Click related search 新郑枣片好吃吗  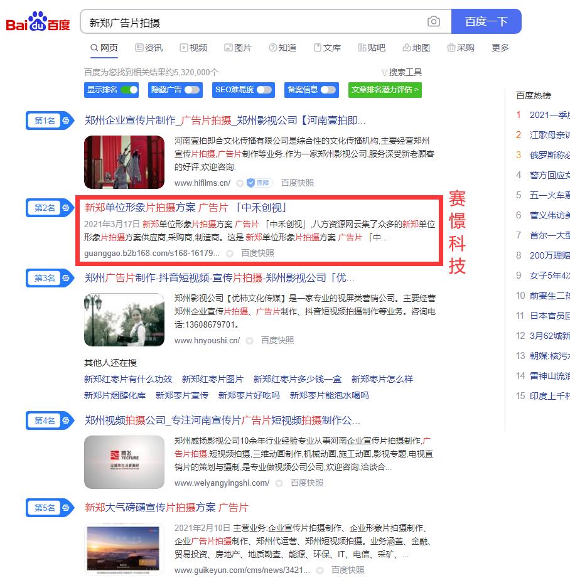point(249,395)
